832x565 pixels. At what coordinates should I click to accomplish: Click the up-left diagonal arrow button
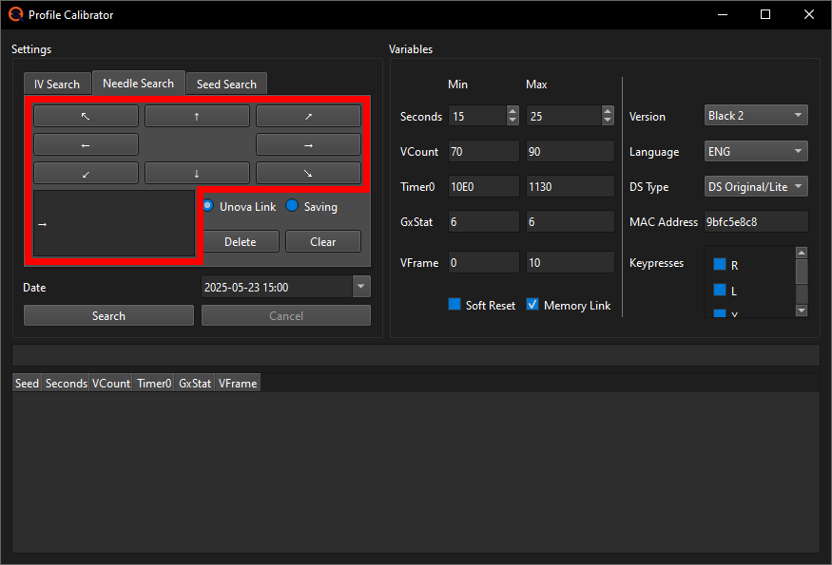[86, 116]
